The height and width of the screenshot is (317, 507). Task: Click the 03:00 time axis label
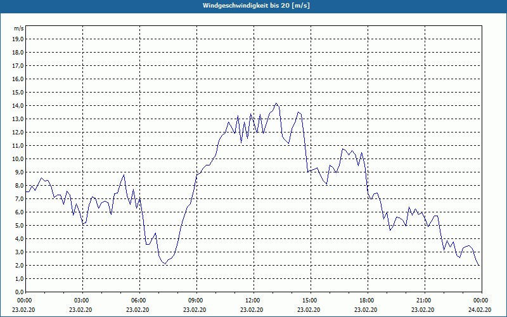83,301
